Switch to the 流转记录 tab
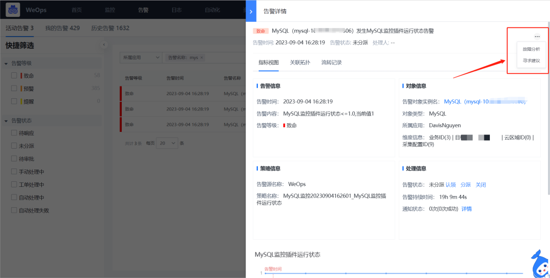Viewport: 550px width, 278px height. point(332,63)
